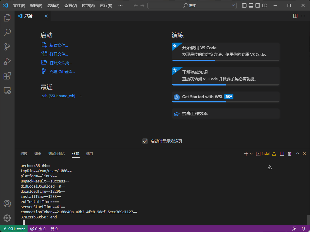Open Remote Explorer view

[7, 90]
